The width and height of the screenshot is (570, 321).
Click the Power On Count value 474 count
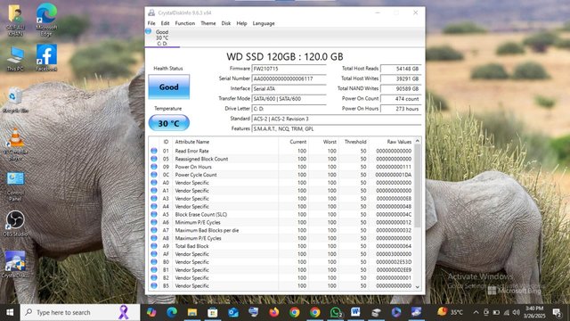pyautogui.click(x=401, y=99)
